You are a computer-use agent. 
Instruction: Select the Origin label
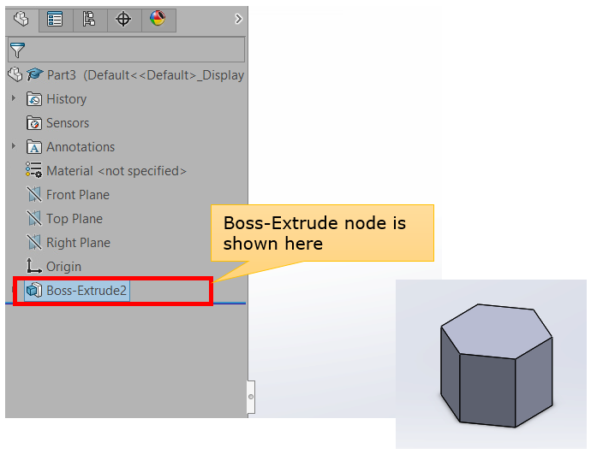pyautogui.click(x=63, y=267)
